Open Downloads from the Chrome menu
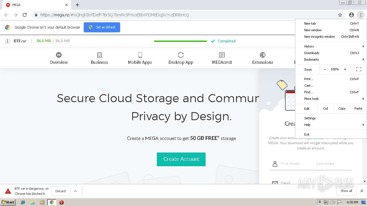 pos(331,53)
